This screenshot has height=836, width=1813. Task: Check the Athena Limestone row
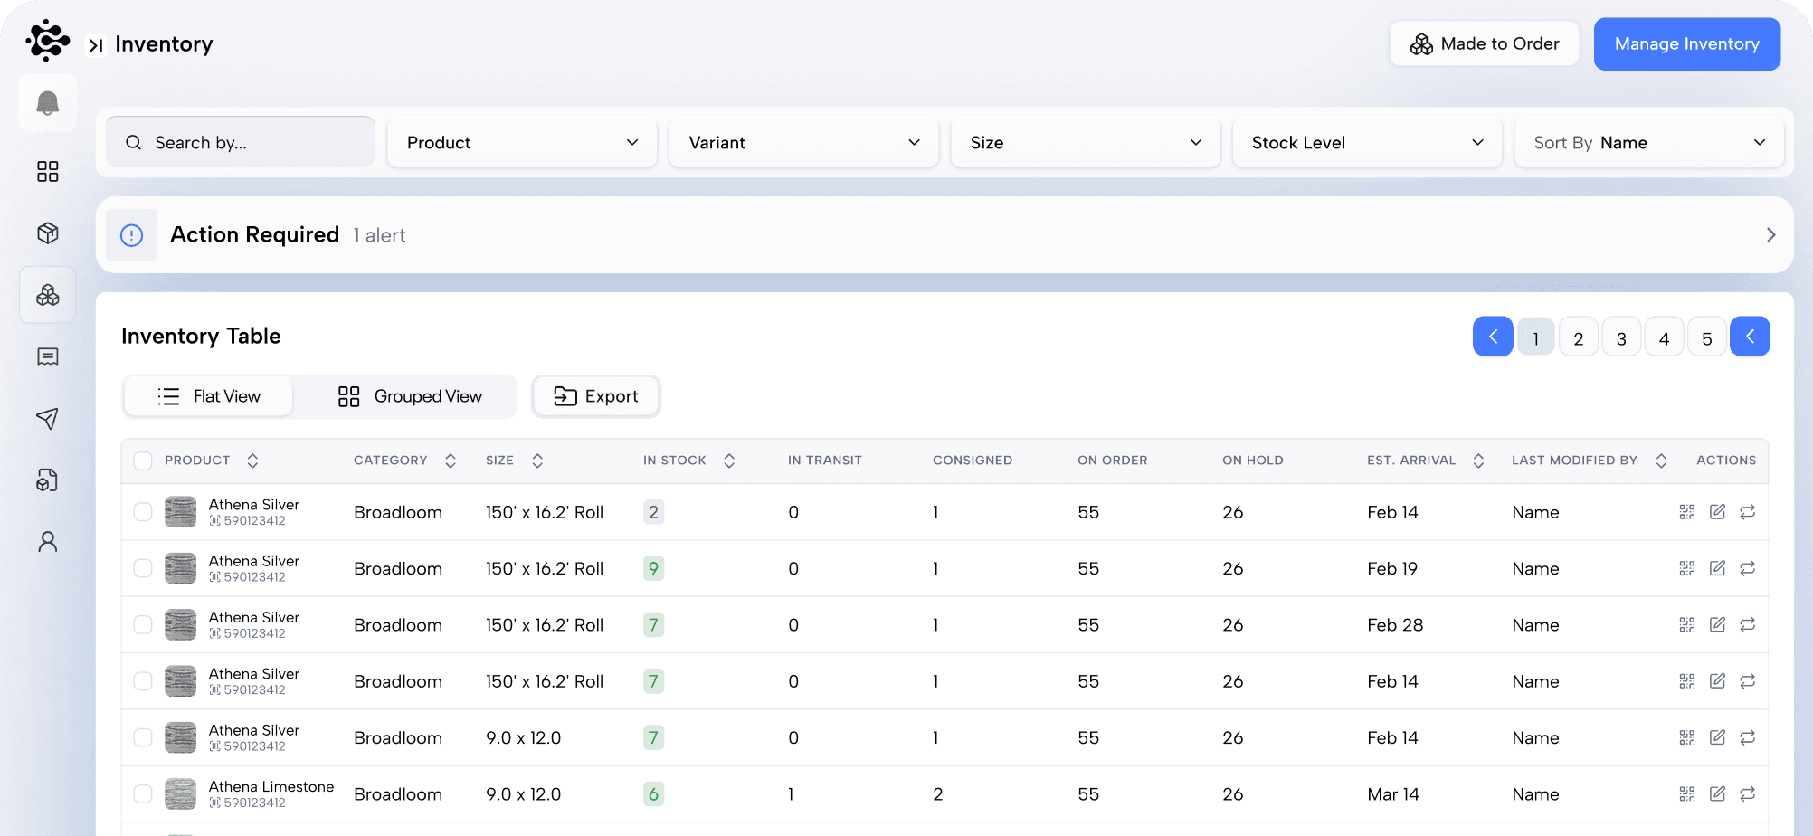tap(143, 793)
